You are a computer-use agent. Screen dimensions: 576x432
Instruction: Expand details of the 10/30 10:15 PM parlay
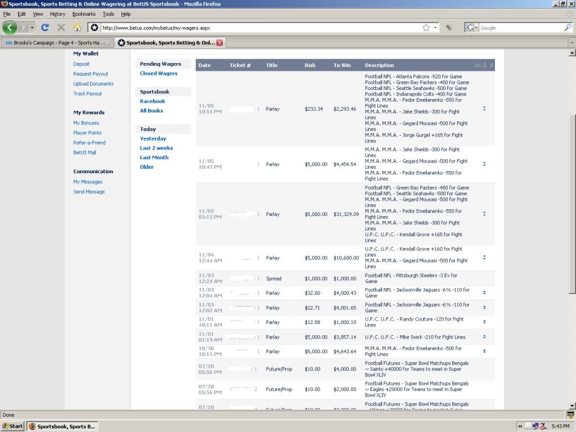click(484, 351)
